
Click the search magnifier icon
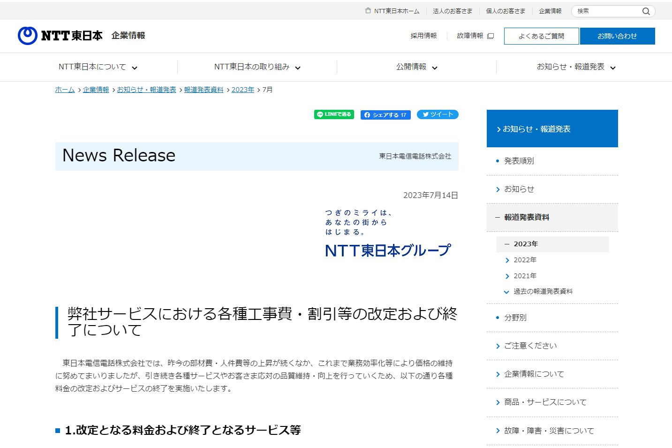coord(646,11)
